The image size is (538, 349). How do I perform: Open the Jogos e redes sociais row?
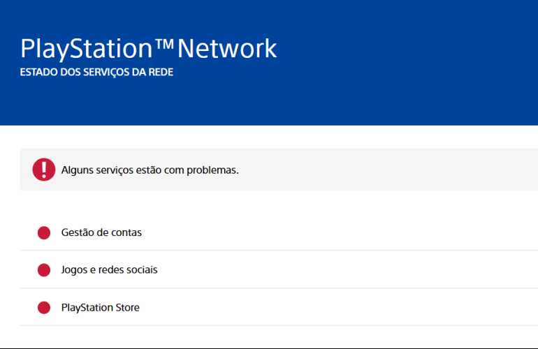click(279, 270)
